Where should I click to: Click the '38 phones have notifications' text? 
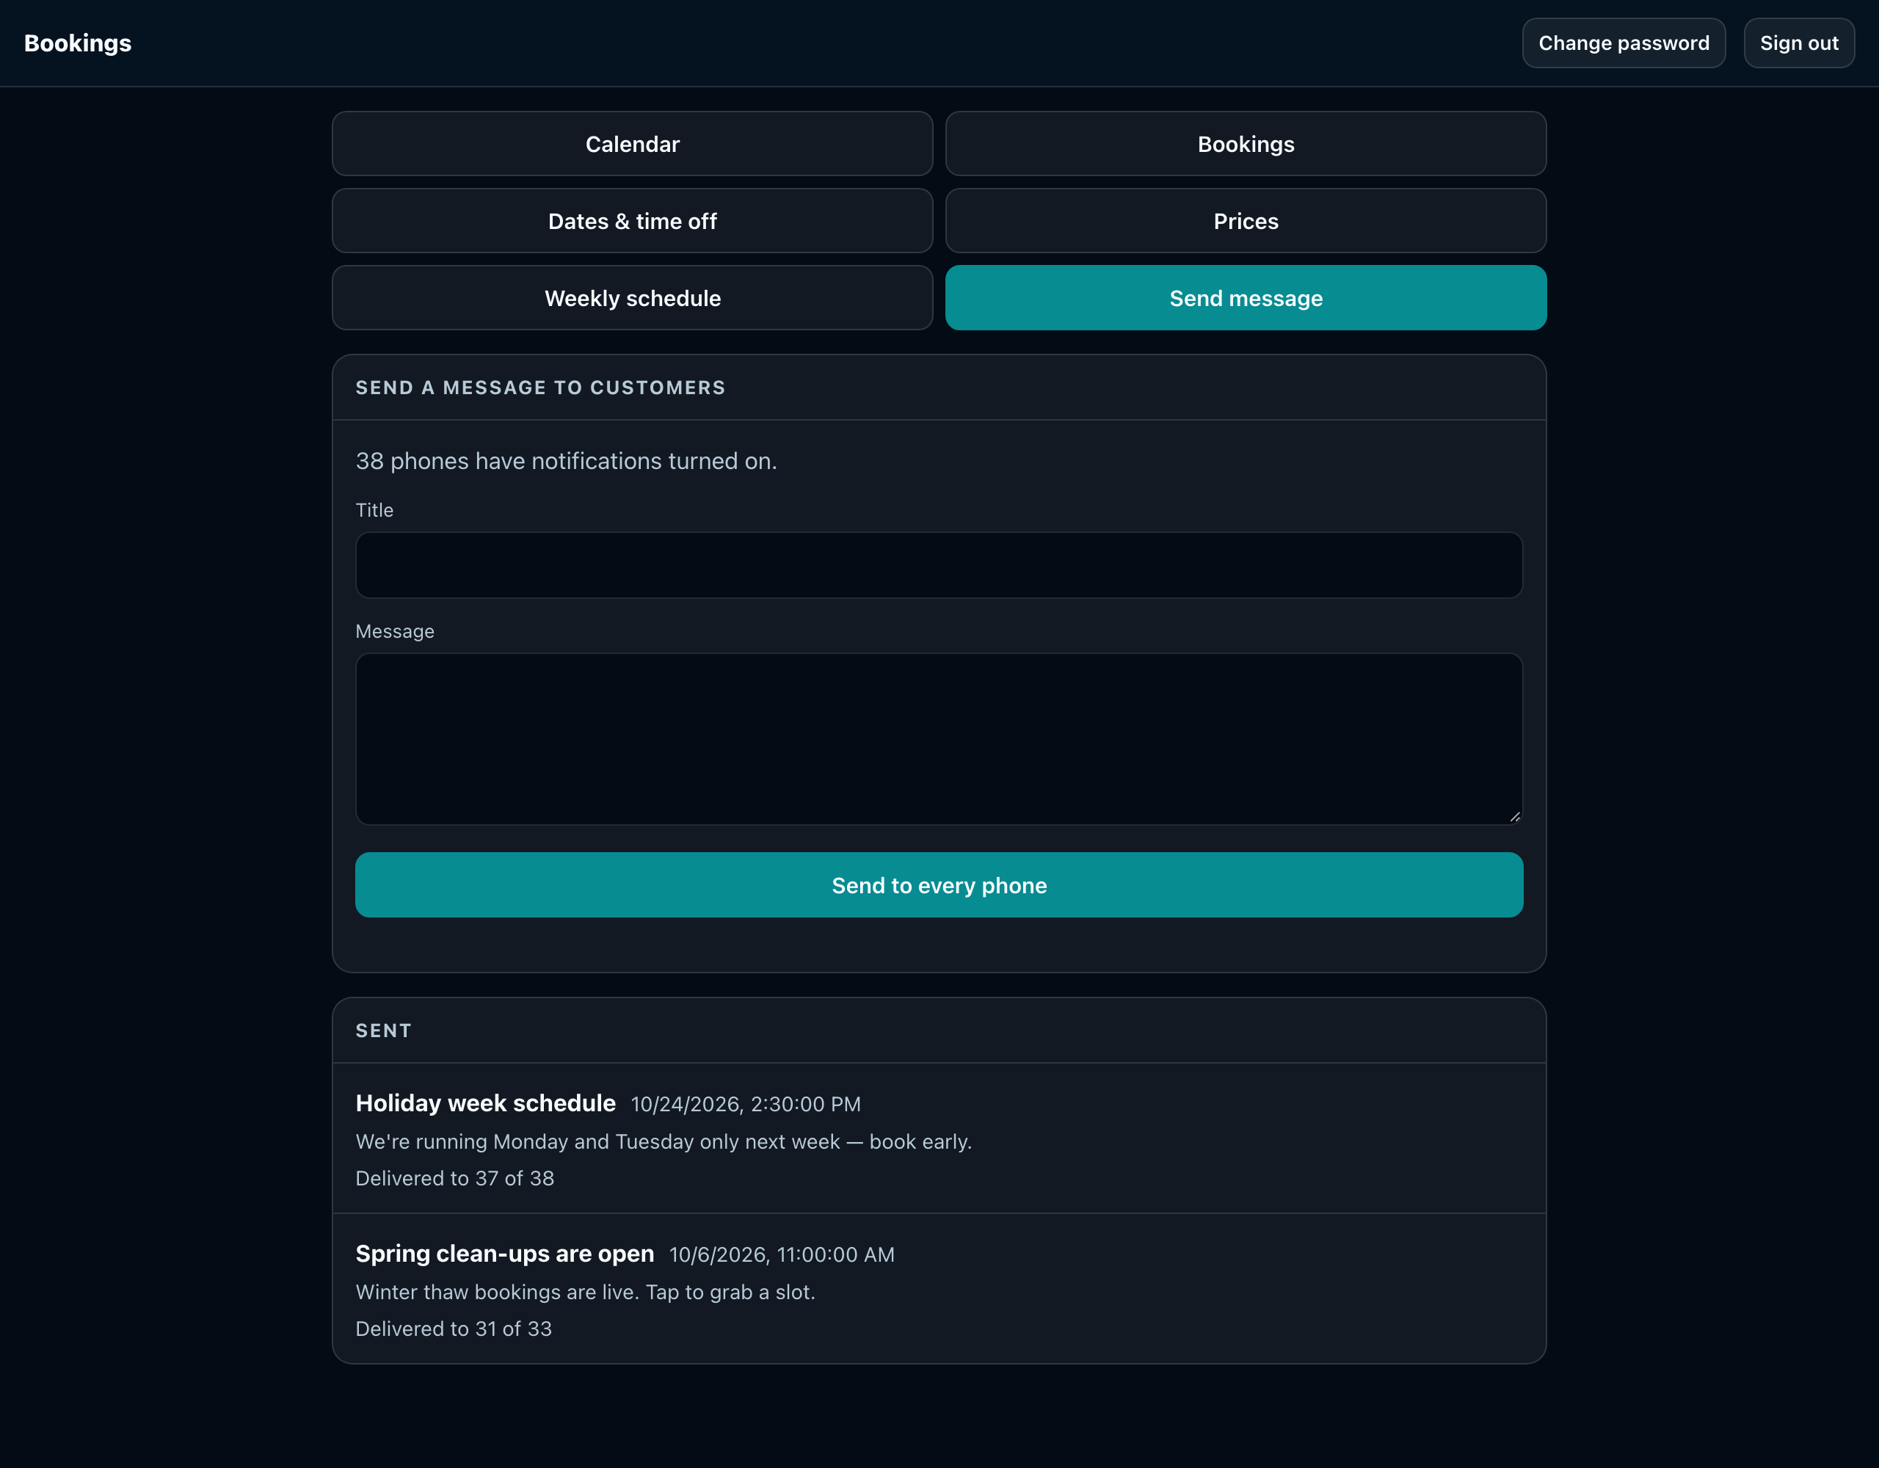[566, 461]
